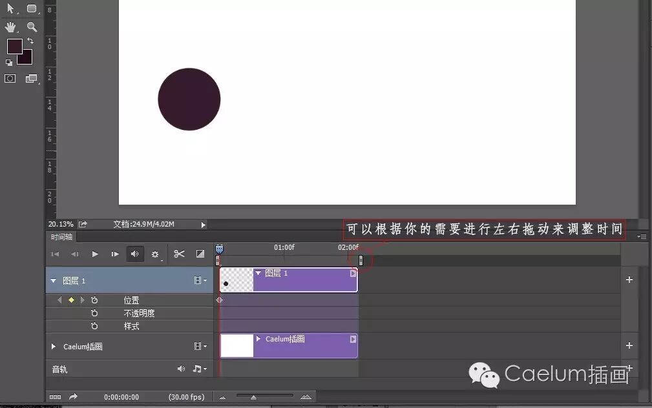
Task: Select the Move tool
Action: [11, 8]
